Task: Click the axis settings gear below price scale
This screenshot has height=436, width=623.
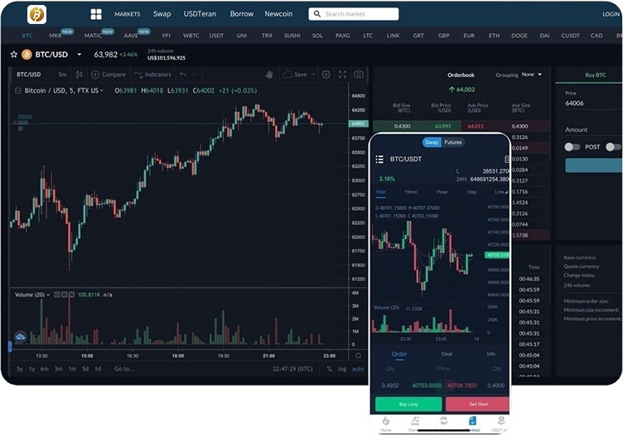Action: click(358, 356)
